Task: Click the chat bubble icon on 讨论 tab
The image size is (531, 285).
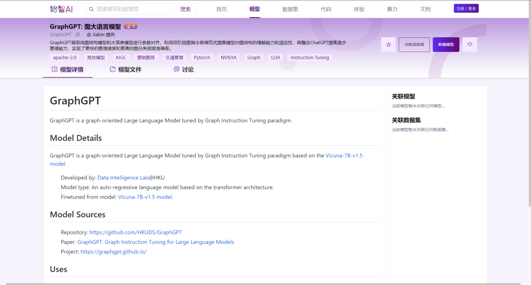Action: click(x=177, y=70)
